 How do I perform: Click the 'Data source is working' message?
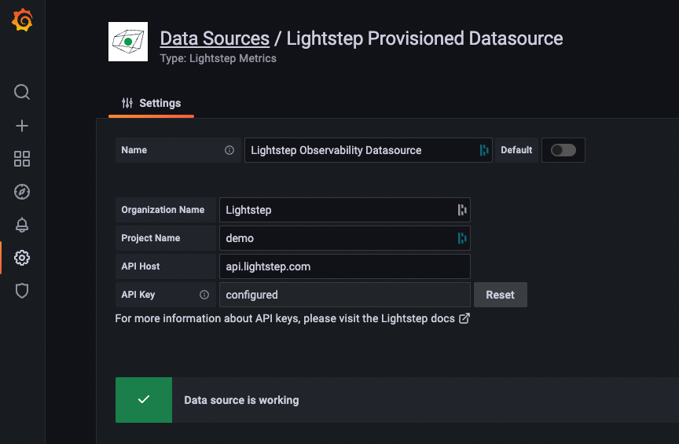point(241,400)
